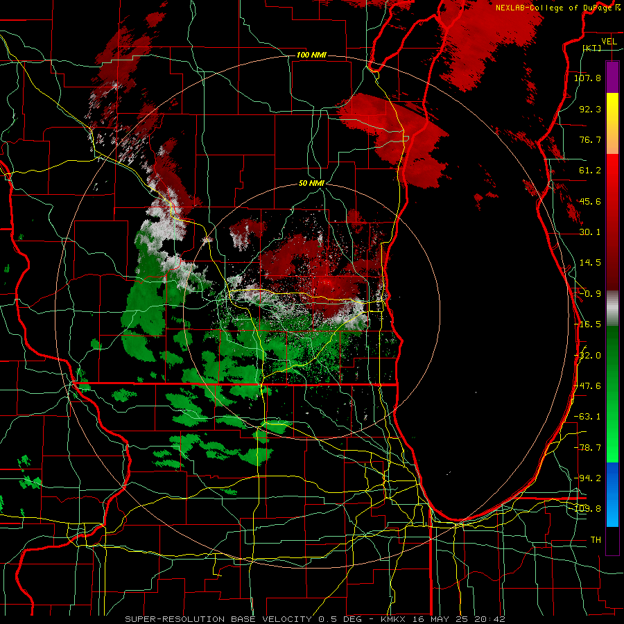Click the -94.2 scale value
Screen dimensions: 624x624
[x=587, y=478]
